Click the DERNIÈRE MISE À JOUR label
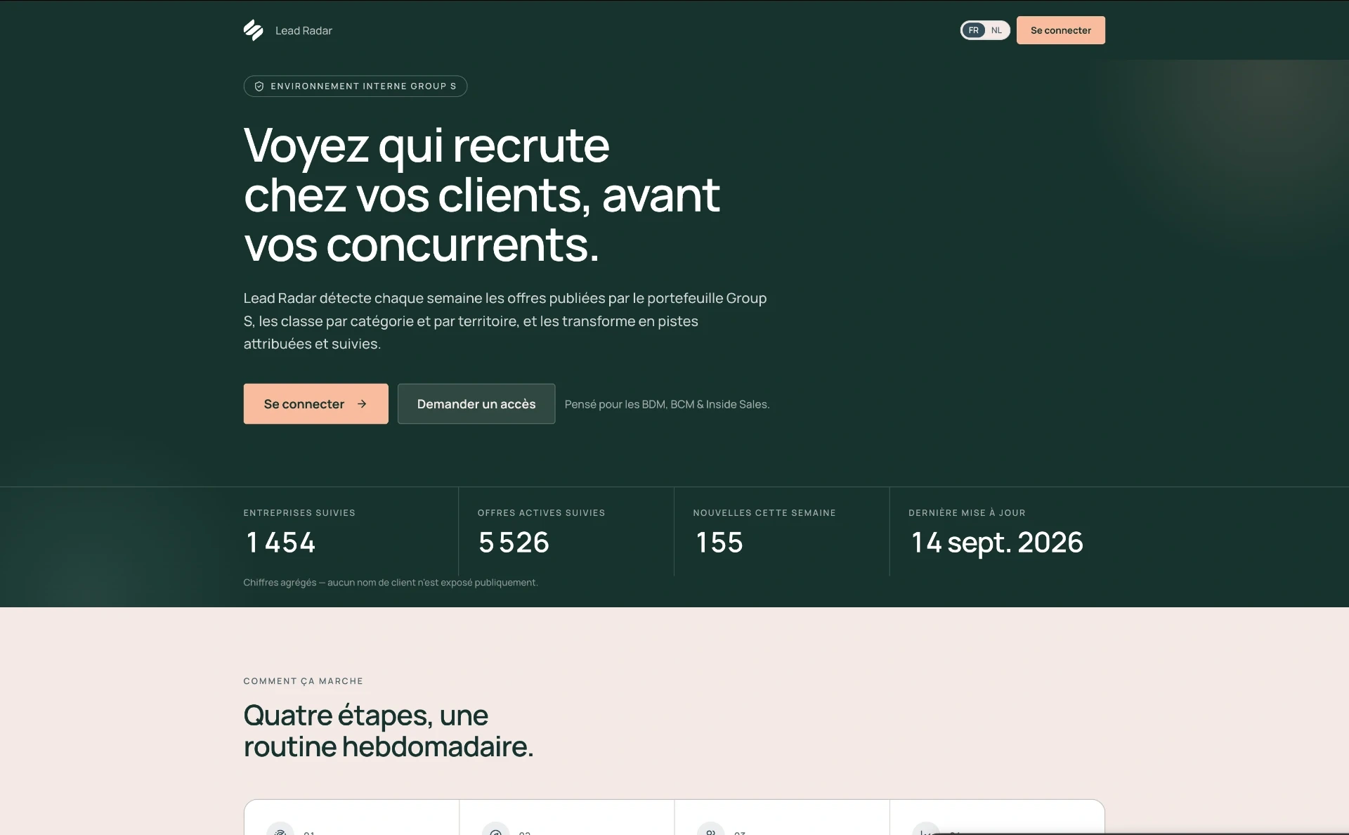 click(967, 513)
